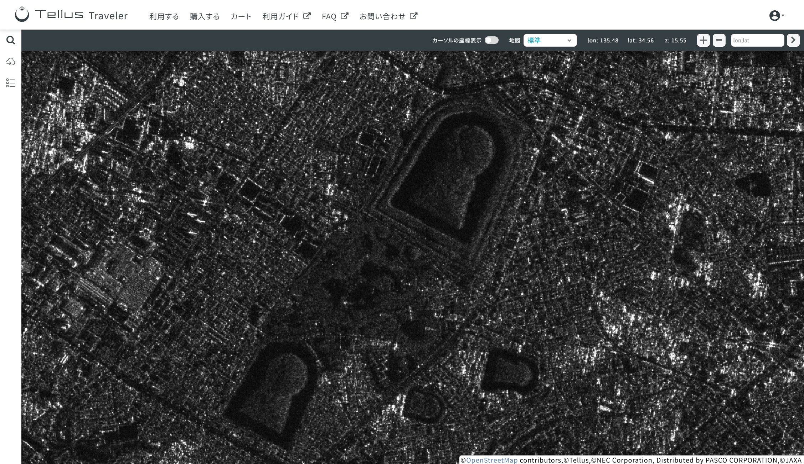Open the 利用する menu

point(164,16)
